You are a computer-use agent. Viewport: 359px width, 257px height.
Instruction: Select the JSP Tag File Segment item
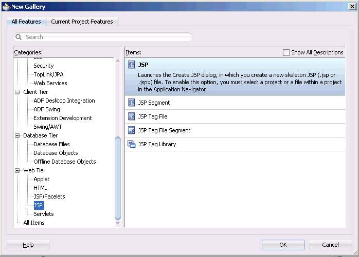click(235, 130)
